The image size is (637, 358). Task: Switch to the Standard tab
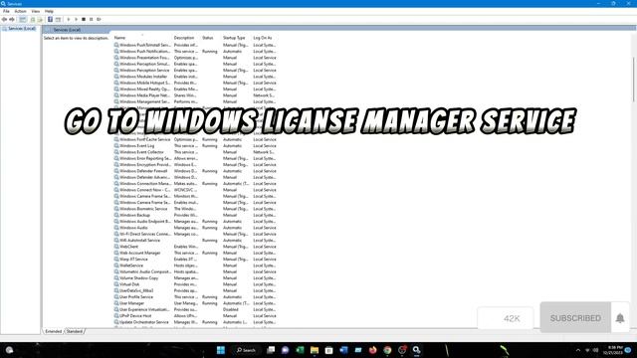[75, 331]
